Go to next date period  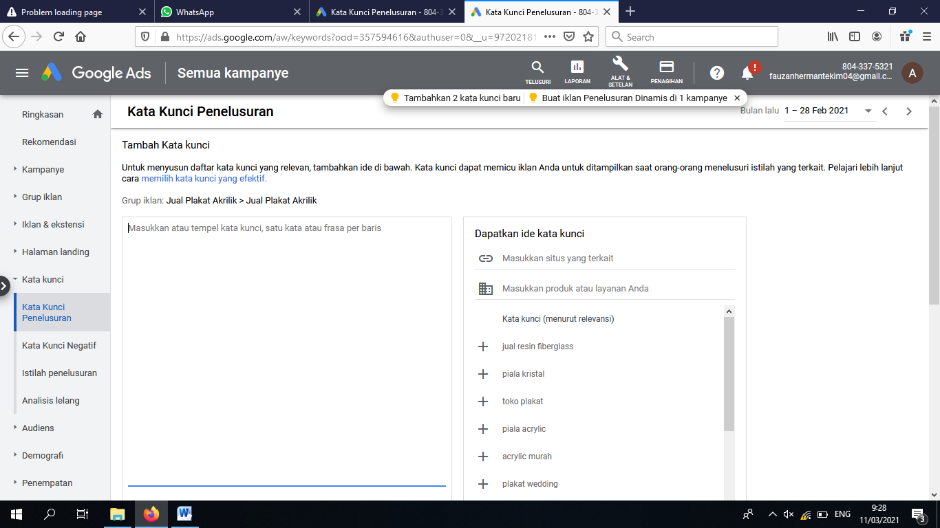(x=909, y=111)
